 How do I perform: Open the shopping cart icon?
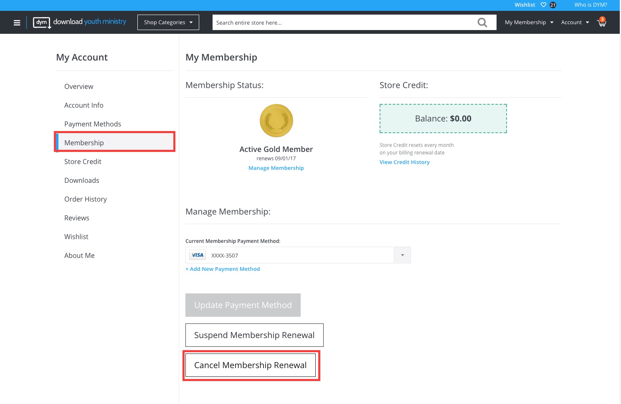coord(602,22)
